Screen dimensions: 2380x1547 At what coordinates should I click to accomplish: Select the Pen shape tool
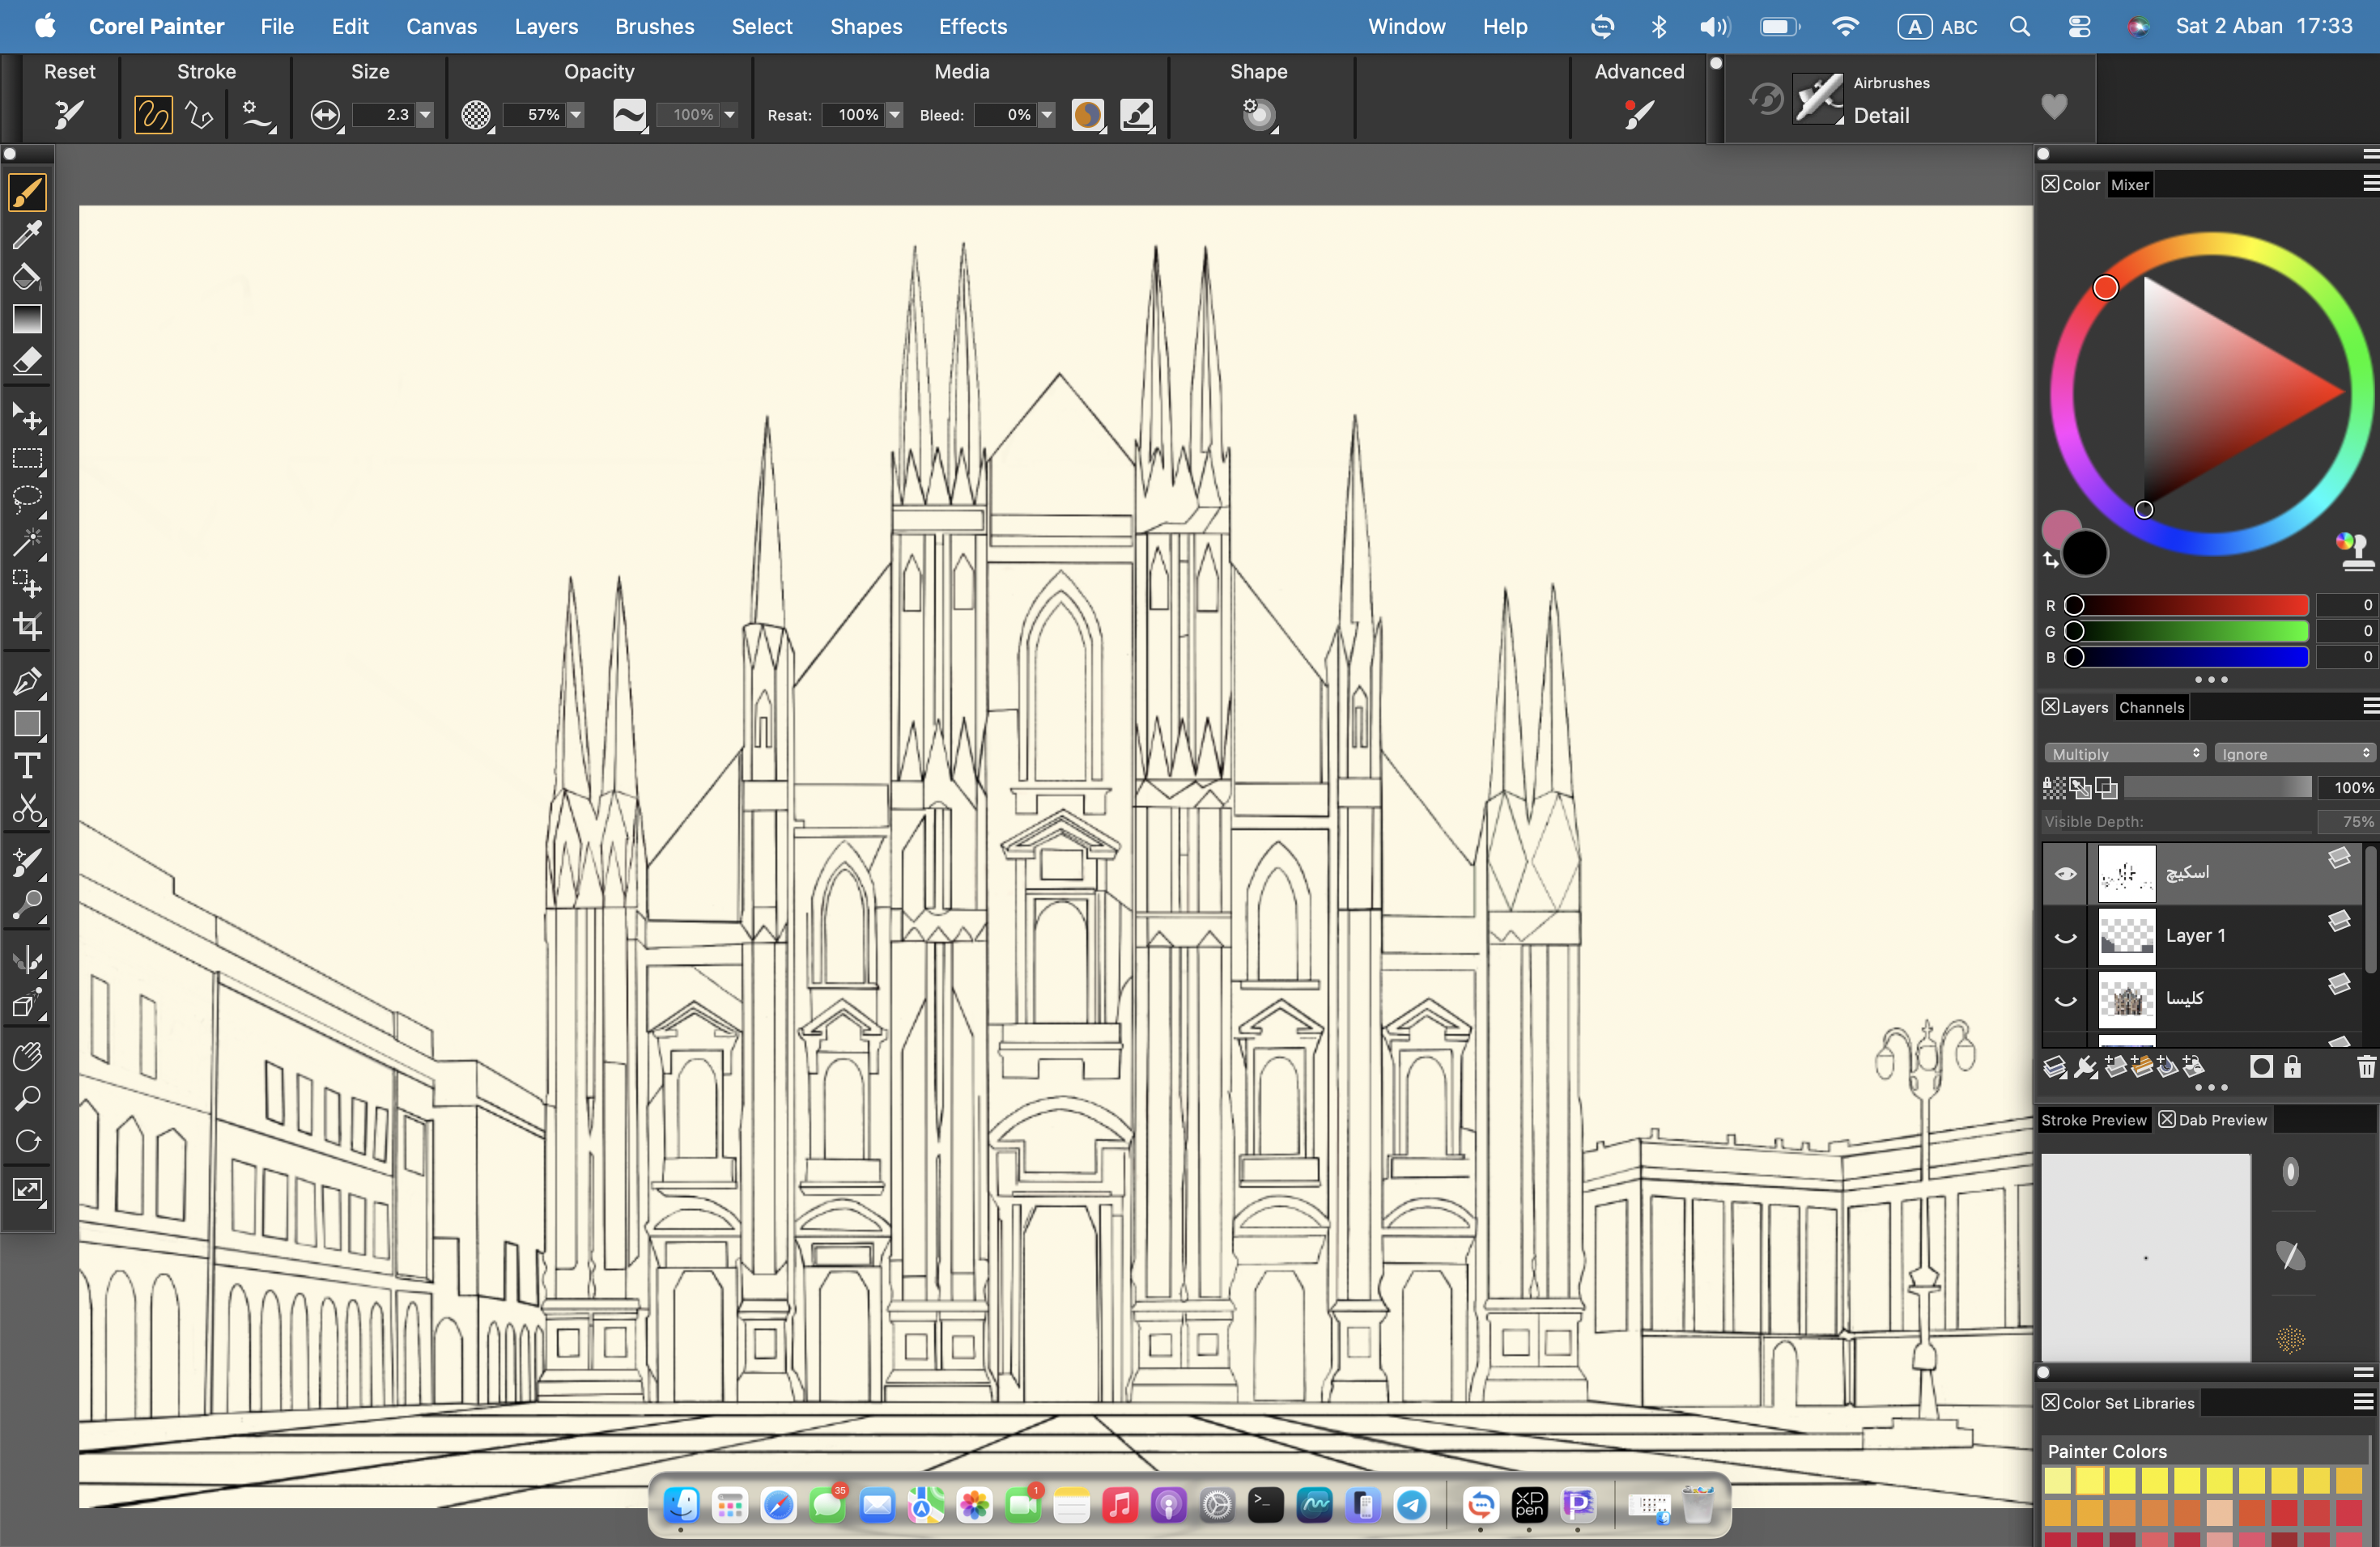(28, 681)
